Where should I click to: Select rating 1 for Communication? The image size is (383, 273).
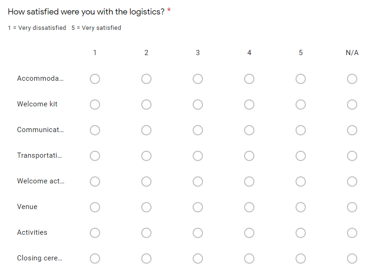point(95,130)
